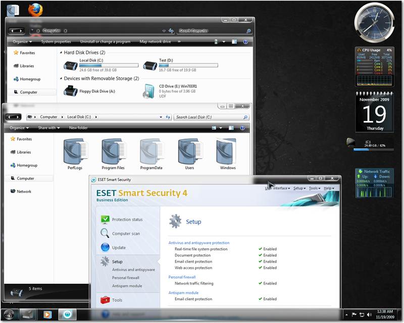Click the Search Computer field
The width and height of the screenshot is (404, 323).
click(214, 31)
